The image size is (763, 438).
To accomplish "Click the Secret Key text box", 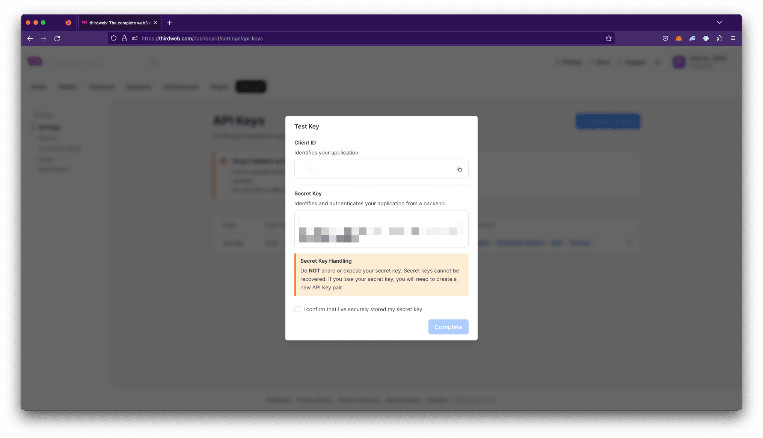I will 381,229.
